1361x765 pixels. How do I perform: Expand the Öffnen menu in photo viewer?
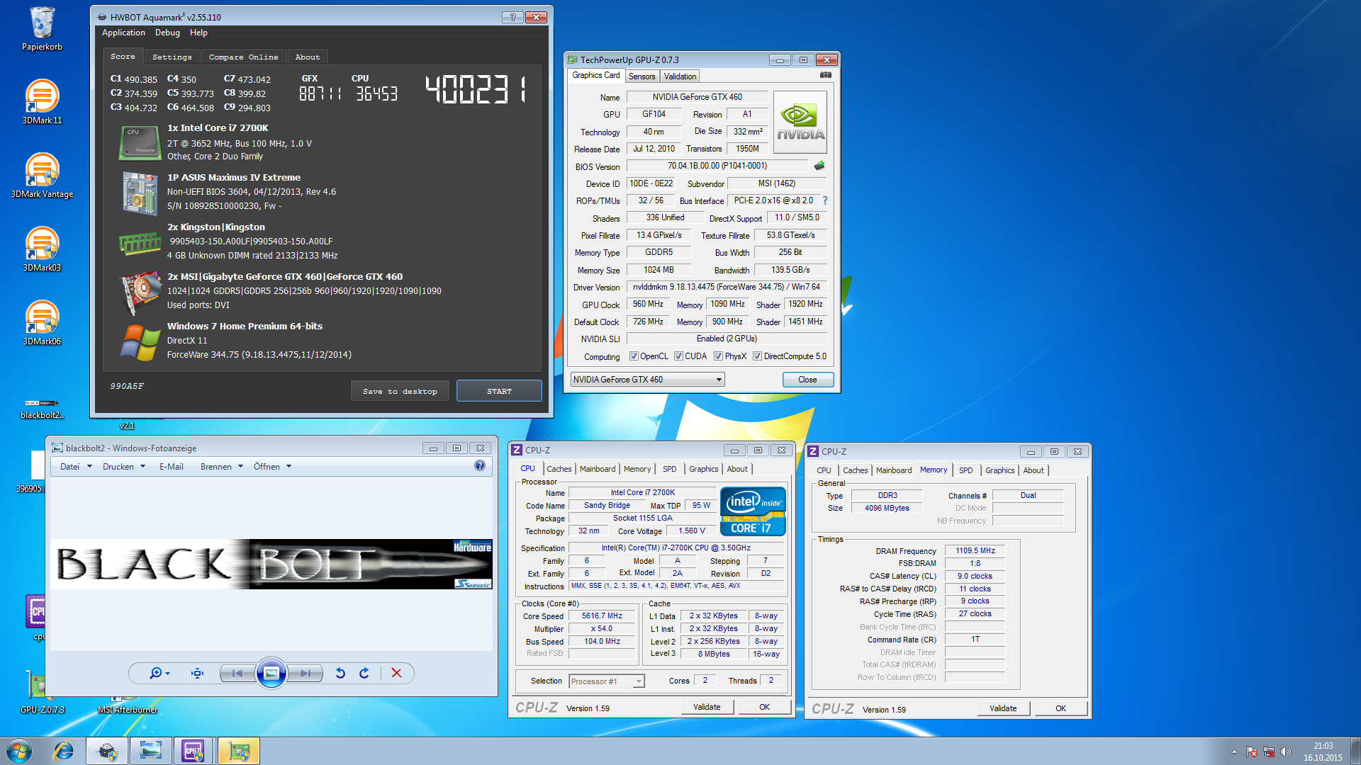point(273,467)
